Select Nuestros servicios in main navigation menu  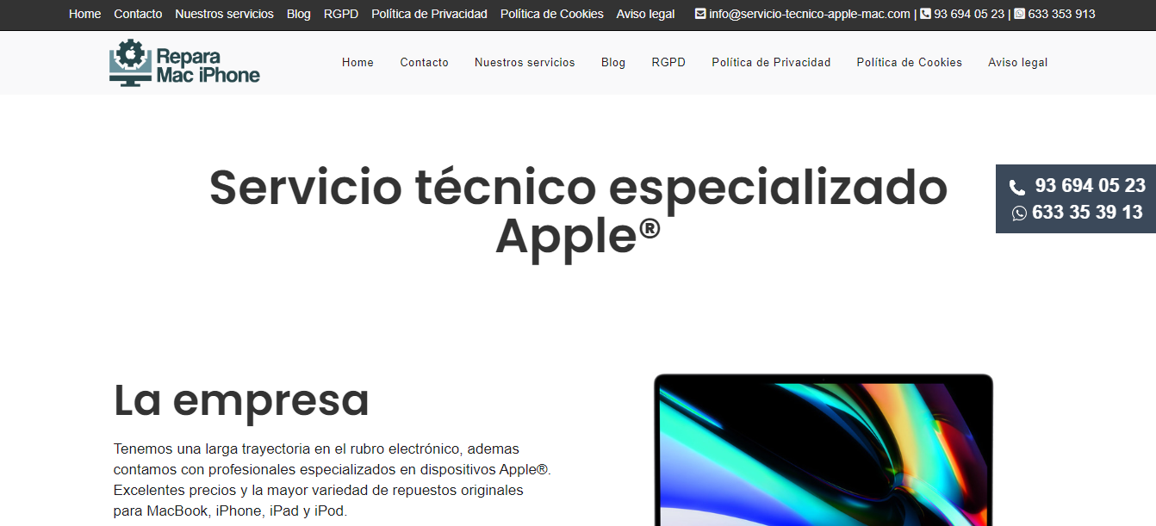[525, 62]
